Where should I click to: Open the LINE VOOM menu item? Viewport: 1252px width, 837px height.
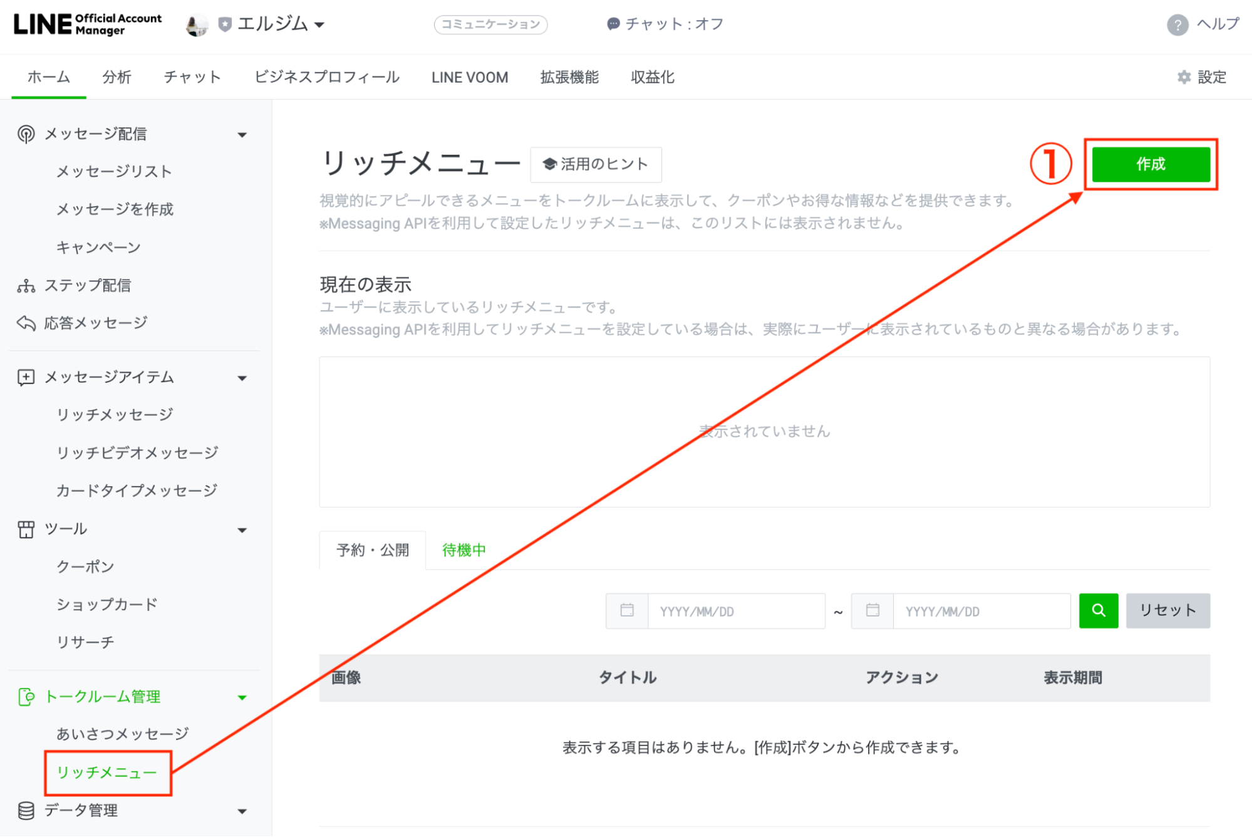click(469, 77)
